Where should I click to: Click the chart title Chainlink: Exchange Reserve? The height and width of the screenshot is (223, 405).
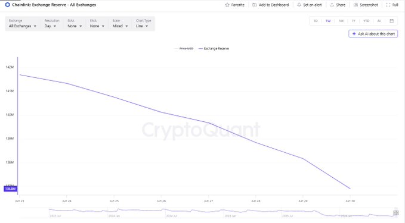54,5
